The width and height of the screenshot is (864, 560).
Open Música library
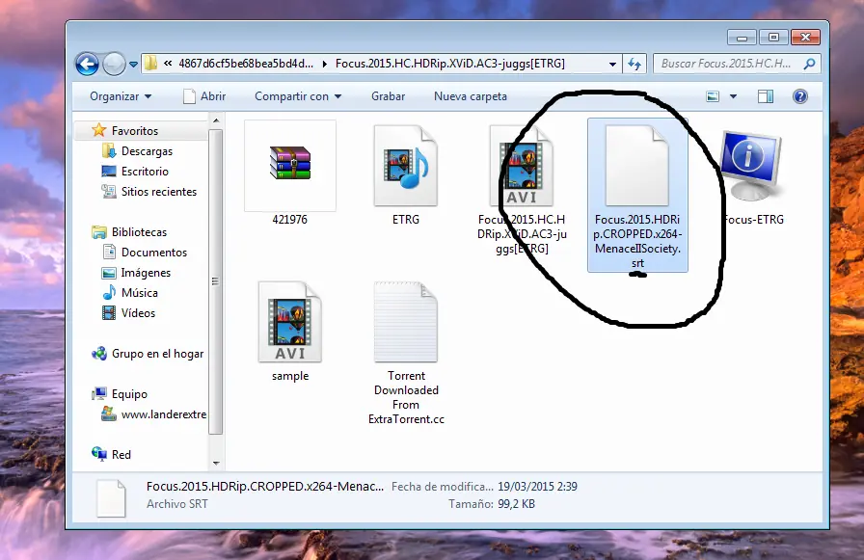[140, 292]
